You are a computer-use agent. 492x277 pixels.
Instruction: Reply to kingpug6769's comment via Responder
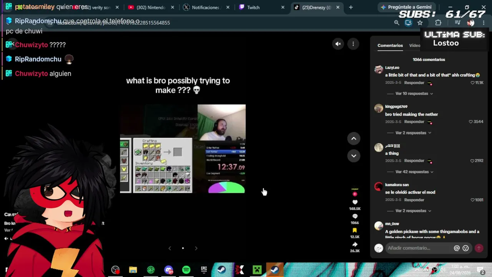[x=414, y=122]
